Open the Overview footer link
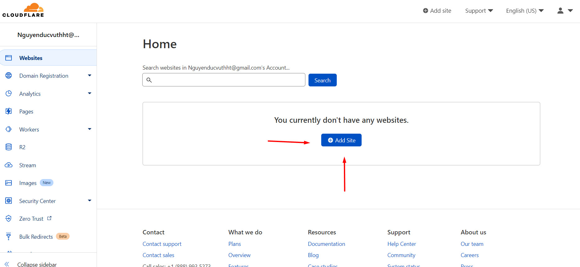580x267 pixels. 239,255
